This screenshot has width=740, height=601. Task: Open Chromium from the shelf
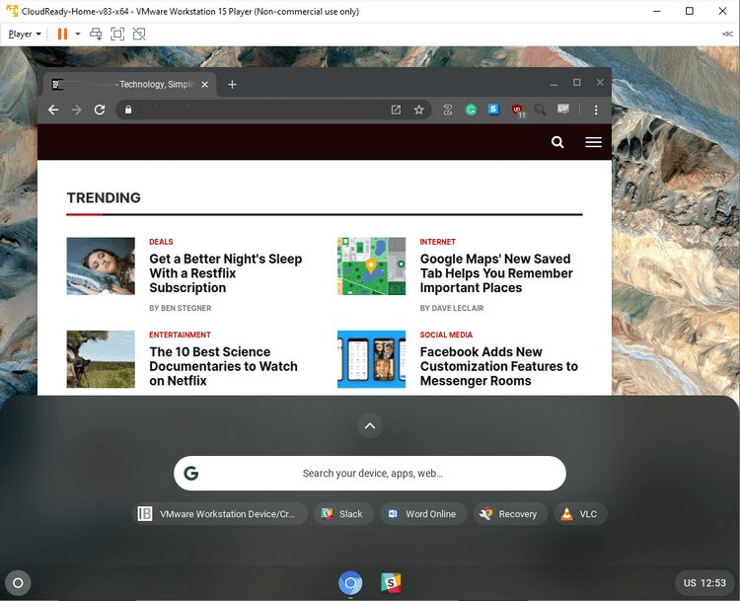(x=350, y=583)
